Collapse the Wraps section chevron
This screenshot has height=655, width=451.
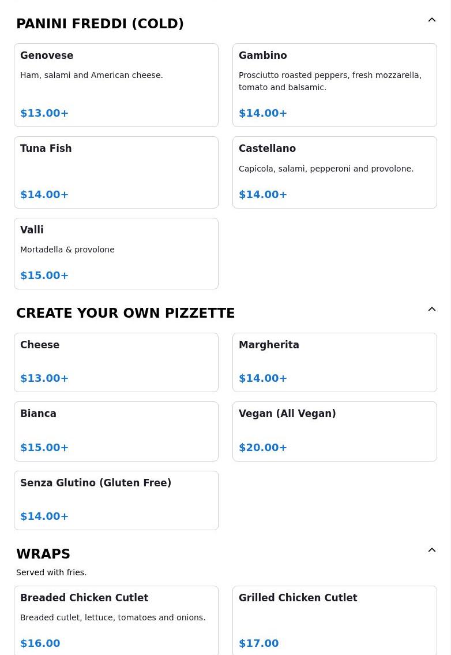pyautogui.click(x=432, y=550)
